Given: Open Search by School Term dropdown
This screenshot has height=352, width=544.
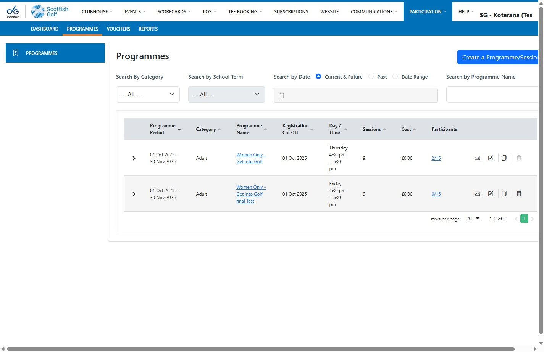Looking at the screenshot, I should (227, 95).
